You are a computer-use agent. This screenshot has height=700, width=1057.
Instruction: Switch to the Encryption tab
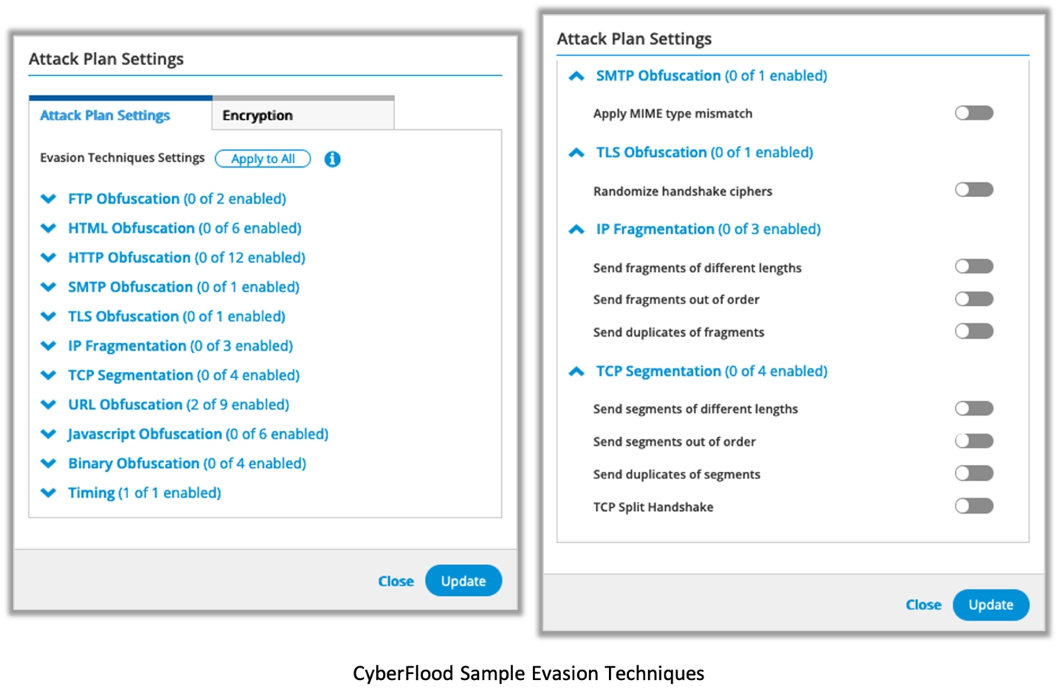tap(303, 115)
